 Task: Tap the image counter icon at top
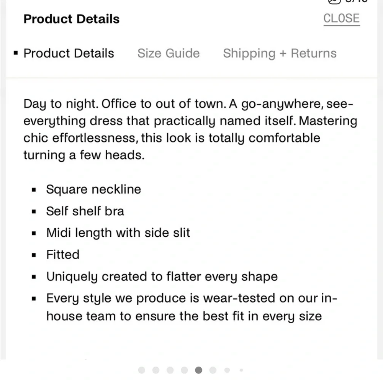[x=334, y=2]
